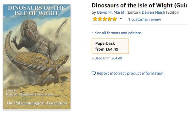Open David M. Martill author page
The width and height of the screenshot is (187, 113).
click(x=111, y=12)
